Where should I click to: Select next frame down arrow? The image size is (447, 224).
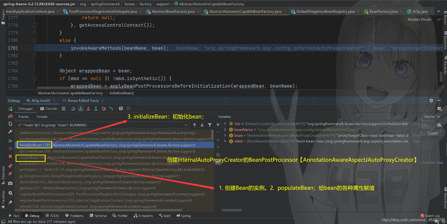pos(202,125)
